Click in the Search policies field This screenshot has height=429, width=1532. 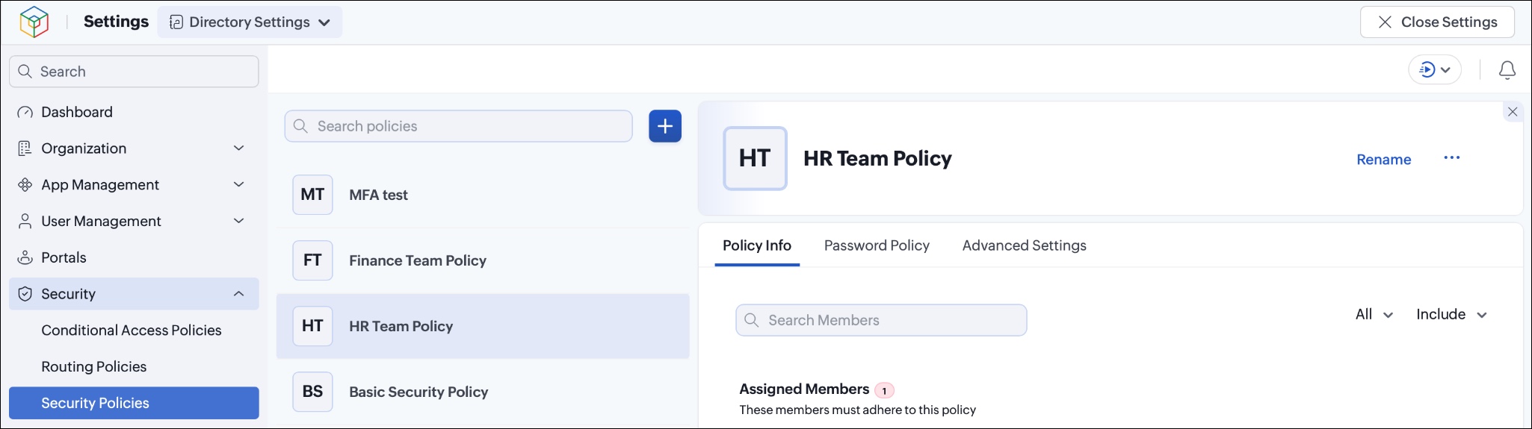point(458,126)
